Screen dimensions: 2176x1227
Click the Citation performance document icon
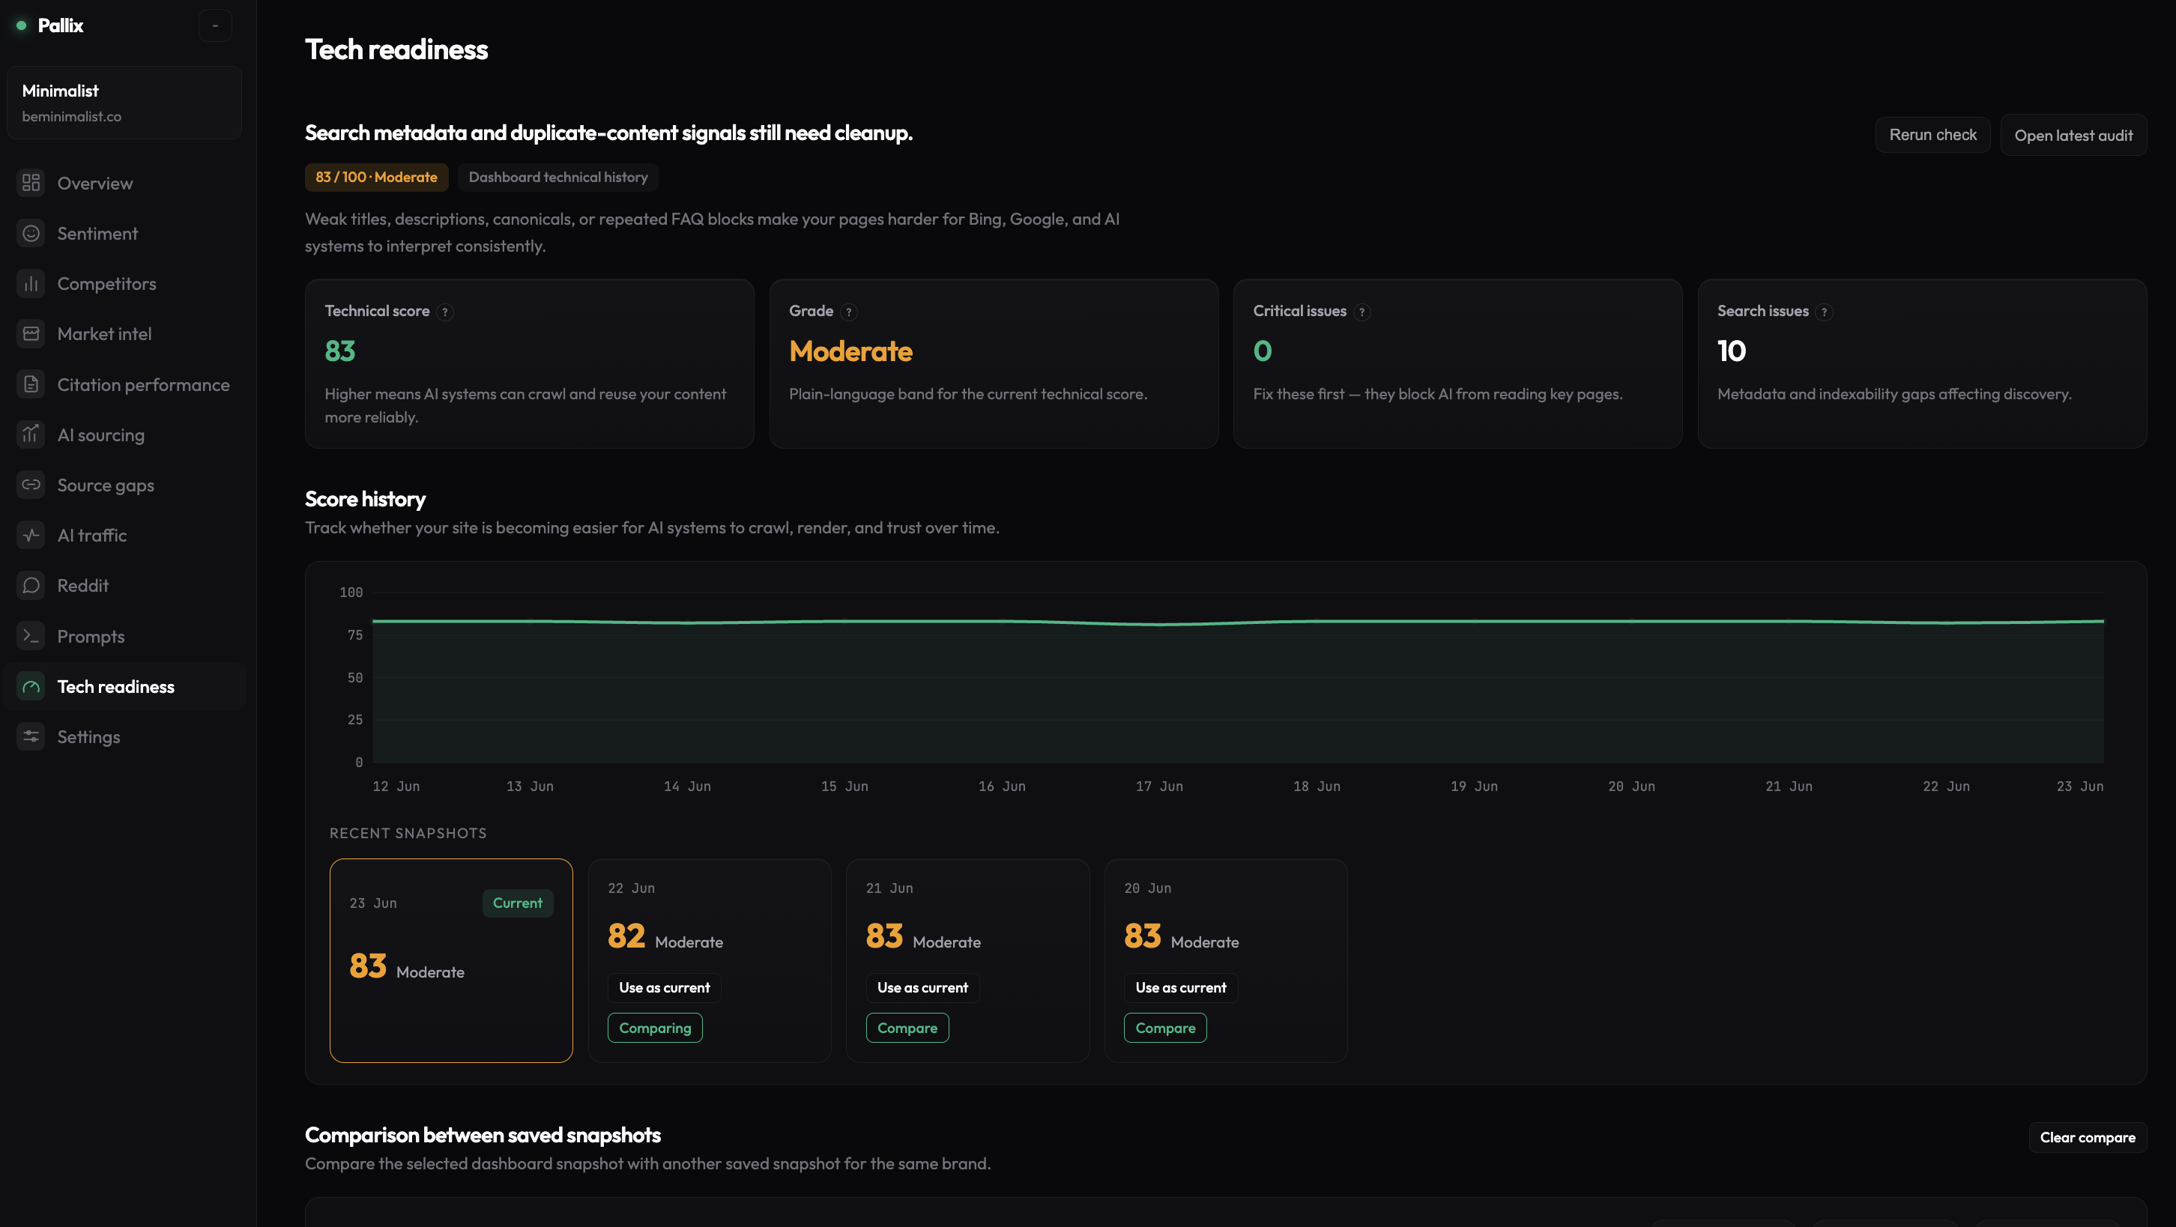pyautogui.click(x=31, y=384)
